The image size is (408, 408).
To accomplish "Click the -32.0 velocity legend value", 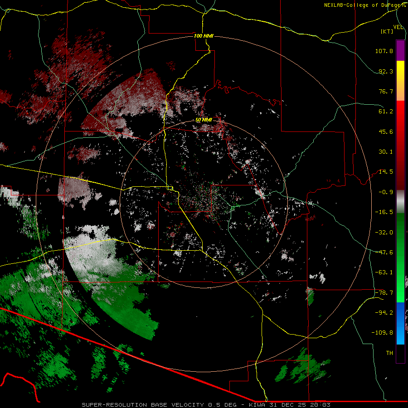I will coord(384,233).
